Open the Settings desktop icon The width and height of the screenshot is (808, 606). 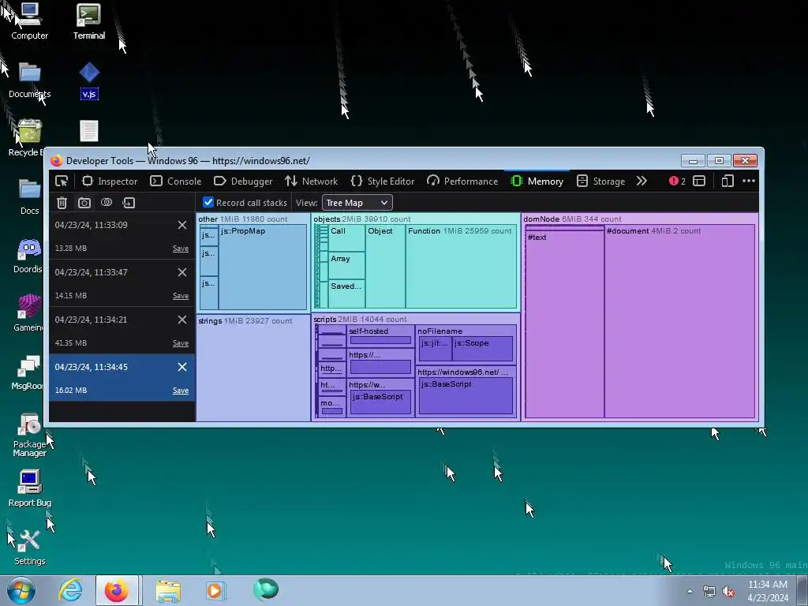[29, 548]
